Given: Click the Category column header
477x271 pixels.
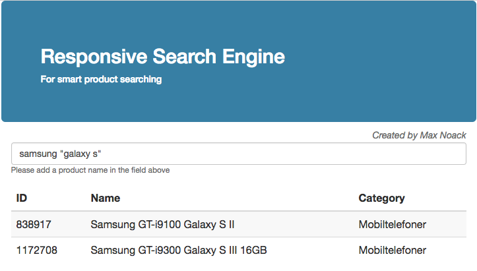Looking at the screenshot, I should (381, 198).
